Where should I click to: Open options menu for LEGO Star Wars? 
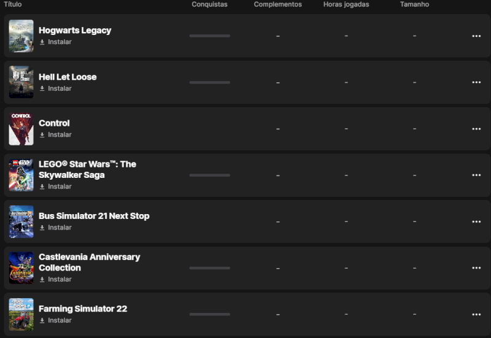point(476,175)
